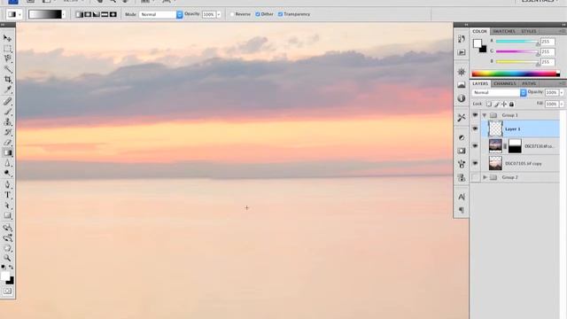Choose the Radial Gradient style
Screen dimensions: 567x319
(x=88, y=14)
